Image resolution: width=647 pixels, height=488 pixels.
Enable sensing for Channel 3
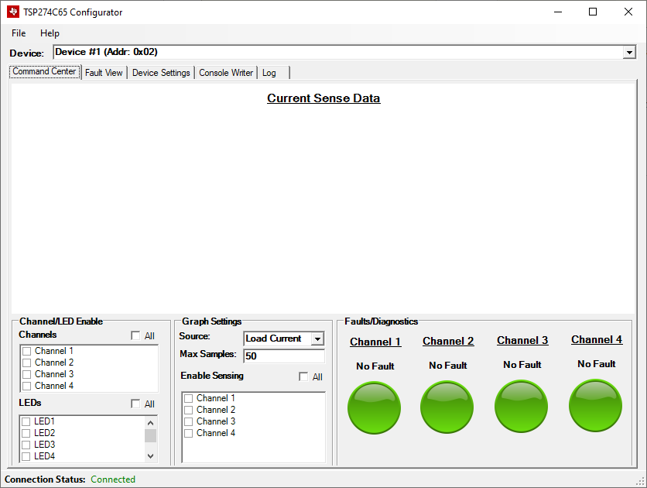tap(188, 421)
